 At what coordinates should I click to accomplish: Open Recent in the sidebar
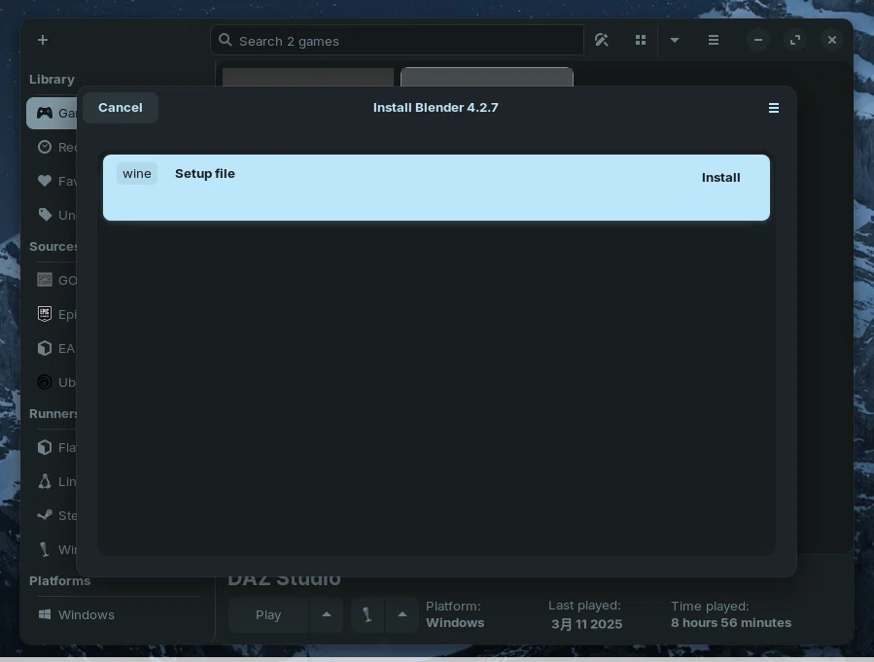[x=52, y=147]
